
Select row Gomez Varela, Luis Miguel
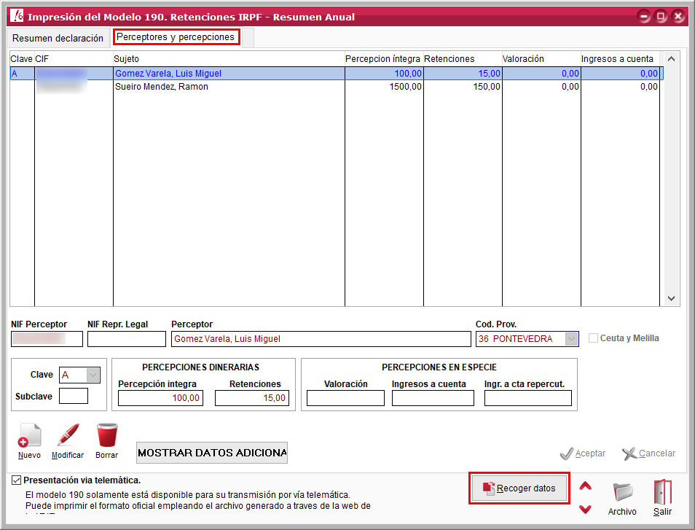[x=337, y=74]
